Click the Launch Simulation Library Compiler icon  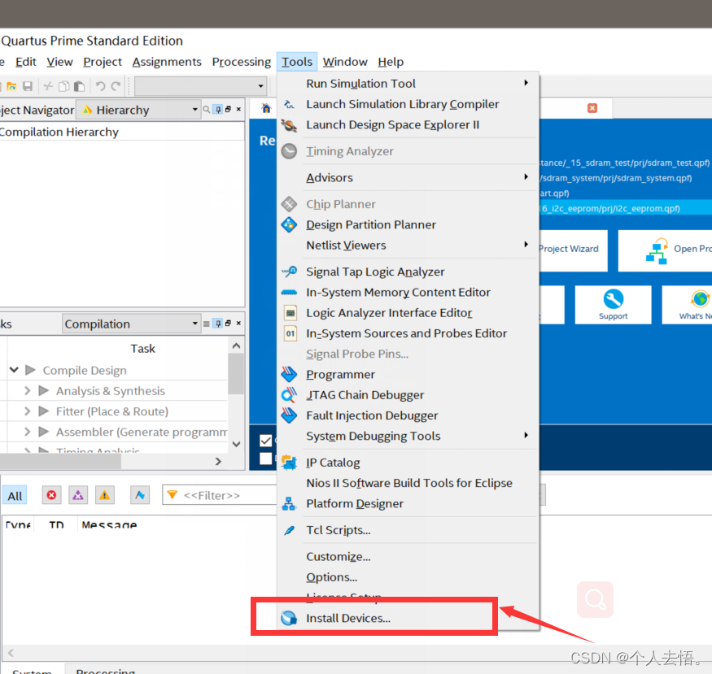(x=289, y=104)
